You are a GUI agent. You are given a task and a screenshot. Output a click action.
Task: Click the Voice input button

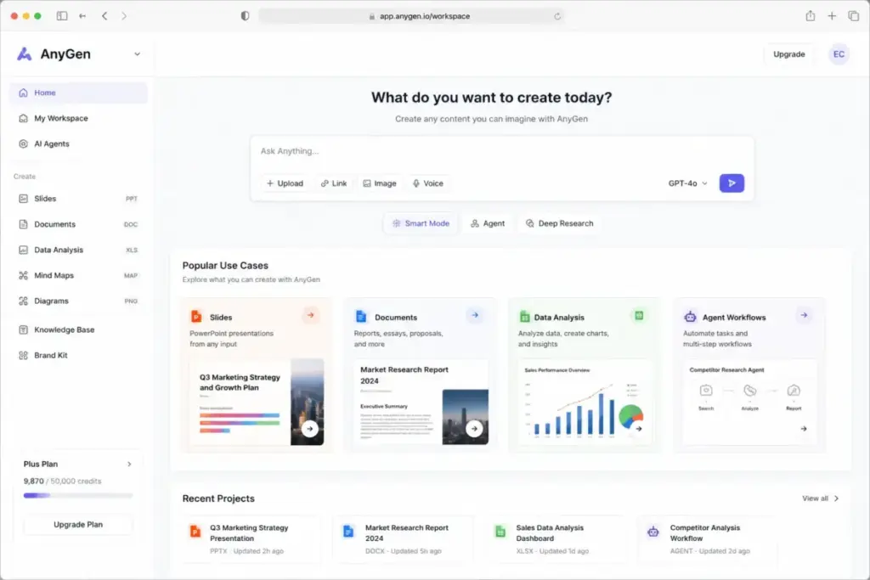coord(428,183)
